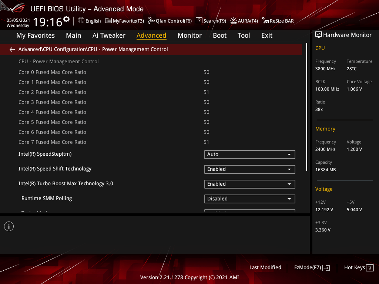Click the Hot Keys question mark box
This screenshot has height=284, width=379.
(x=370, y=268)
